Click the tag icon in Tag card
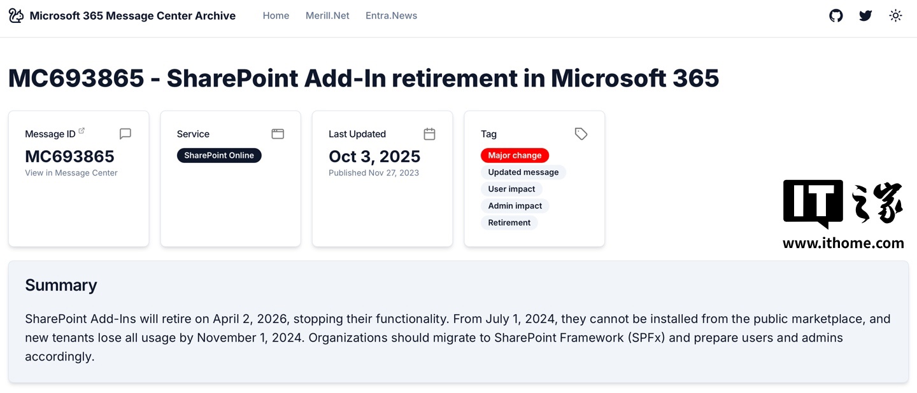The width and height of the screenshot is (917, 393). tap(581, 134)
